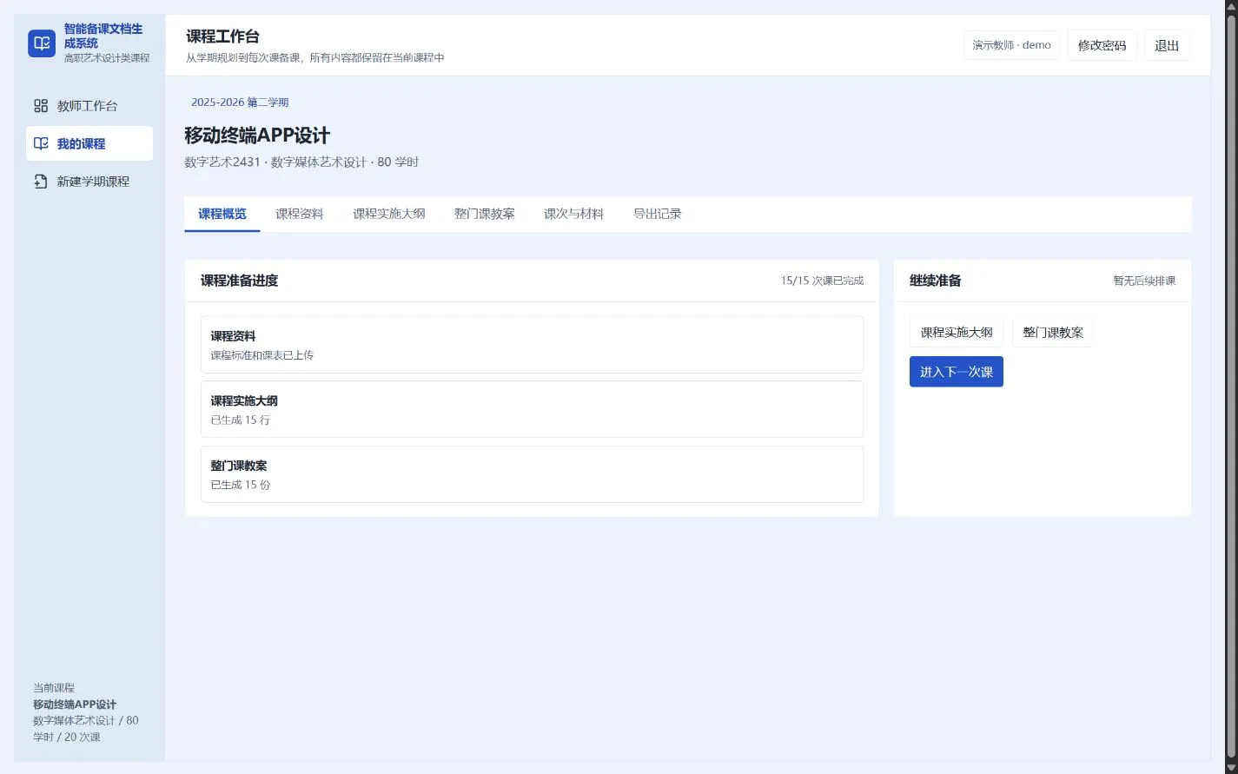1238x774 pixels.
Task: Click the book logo icon of the system
Action: [42, 43]
